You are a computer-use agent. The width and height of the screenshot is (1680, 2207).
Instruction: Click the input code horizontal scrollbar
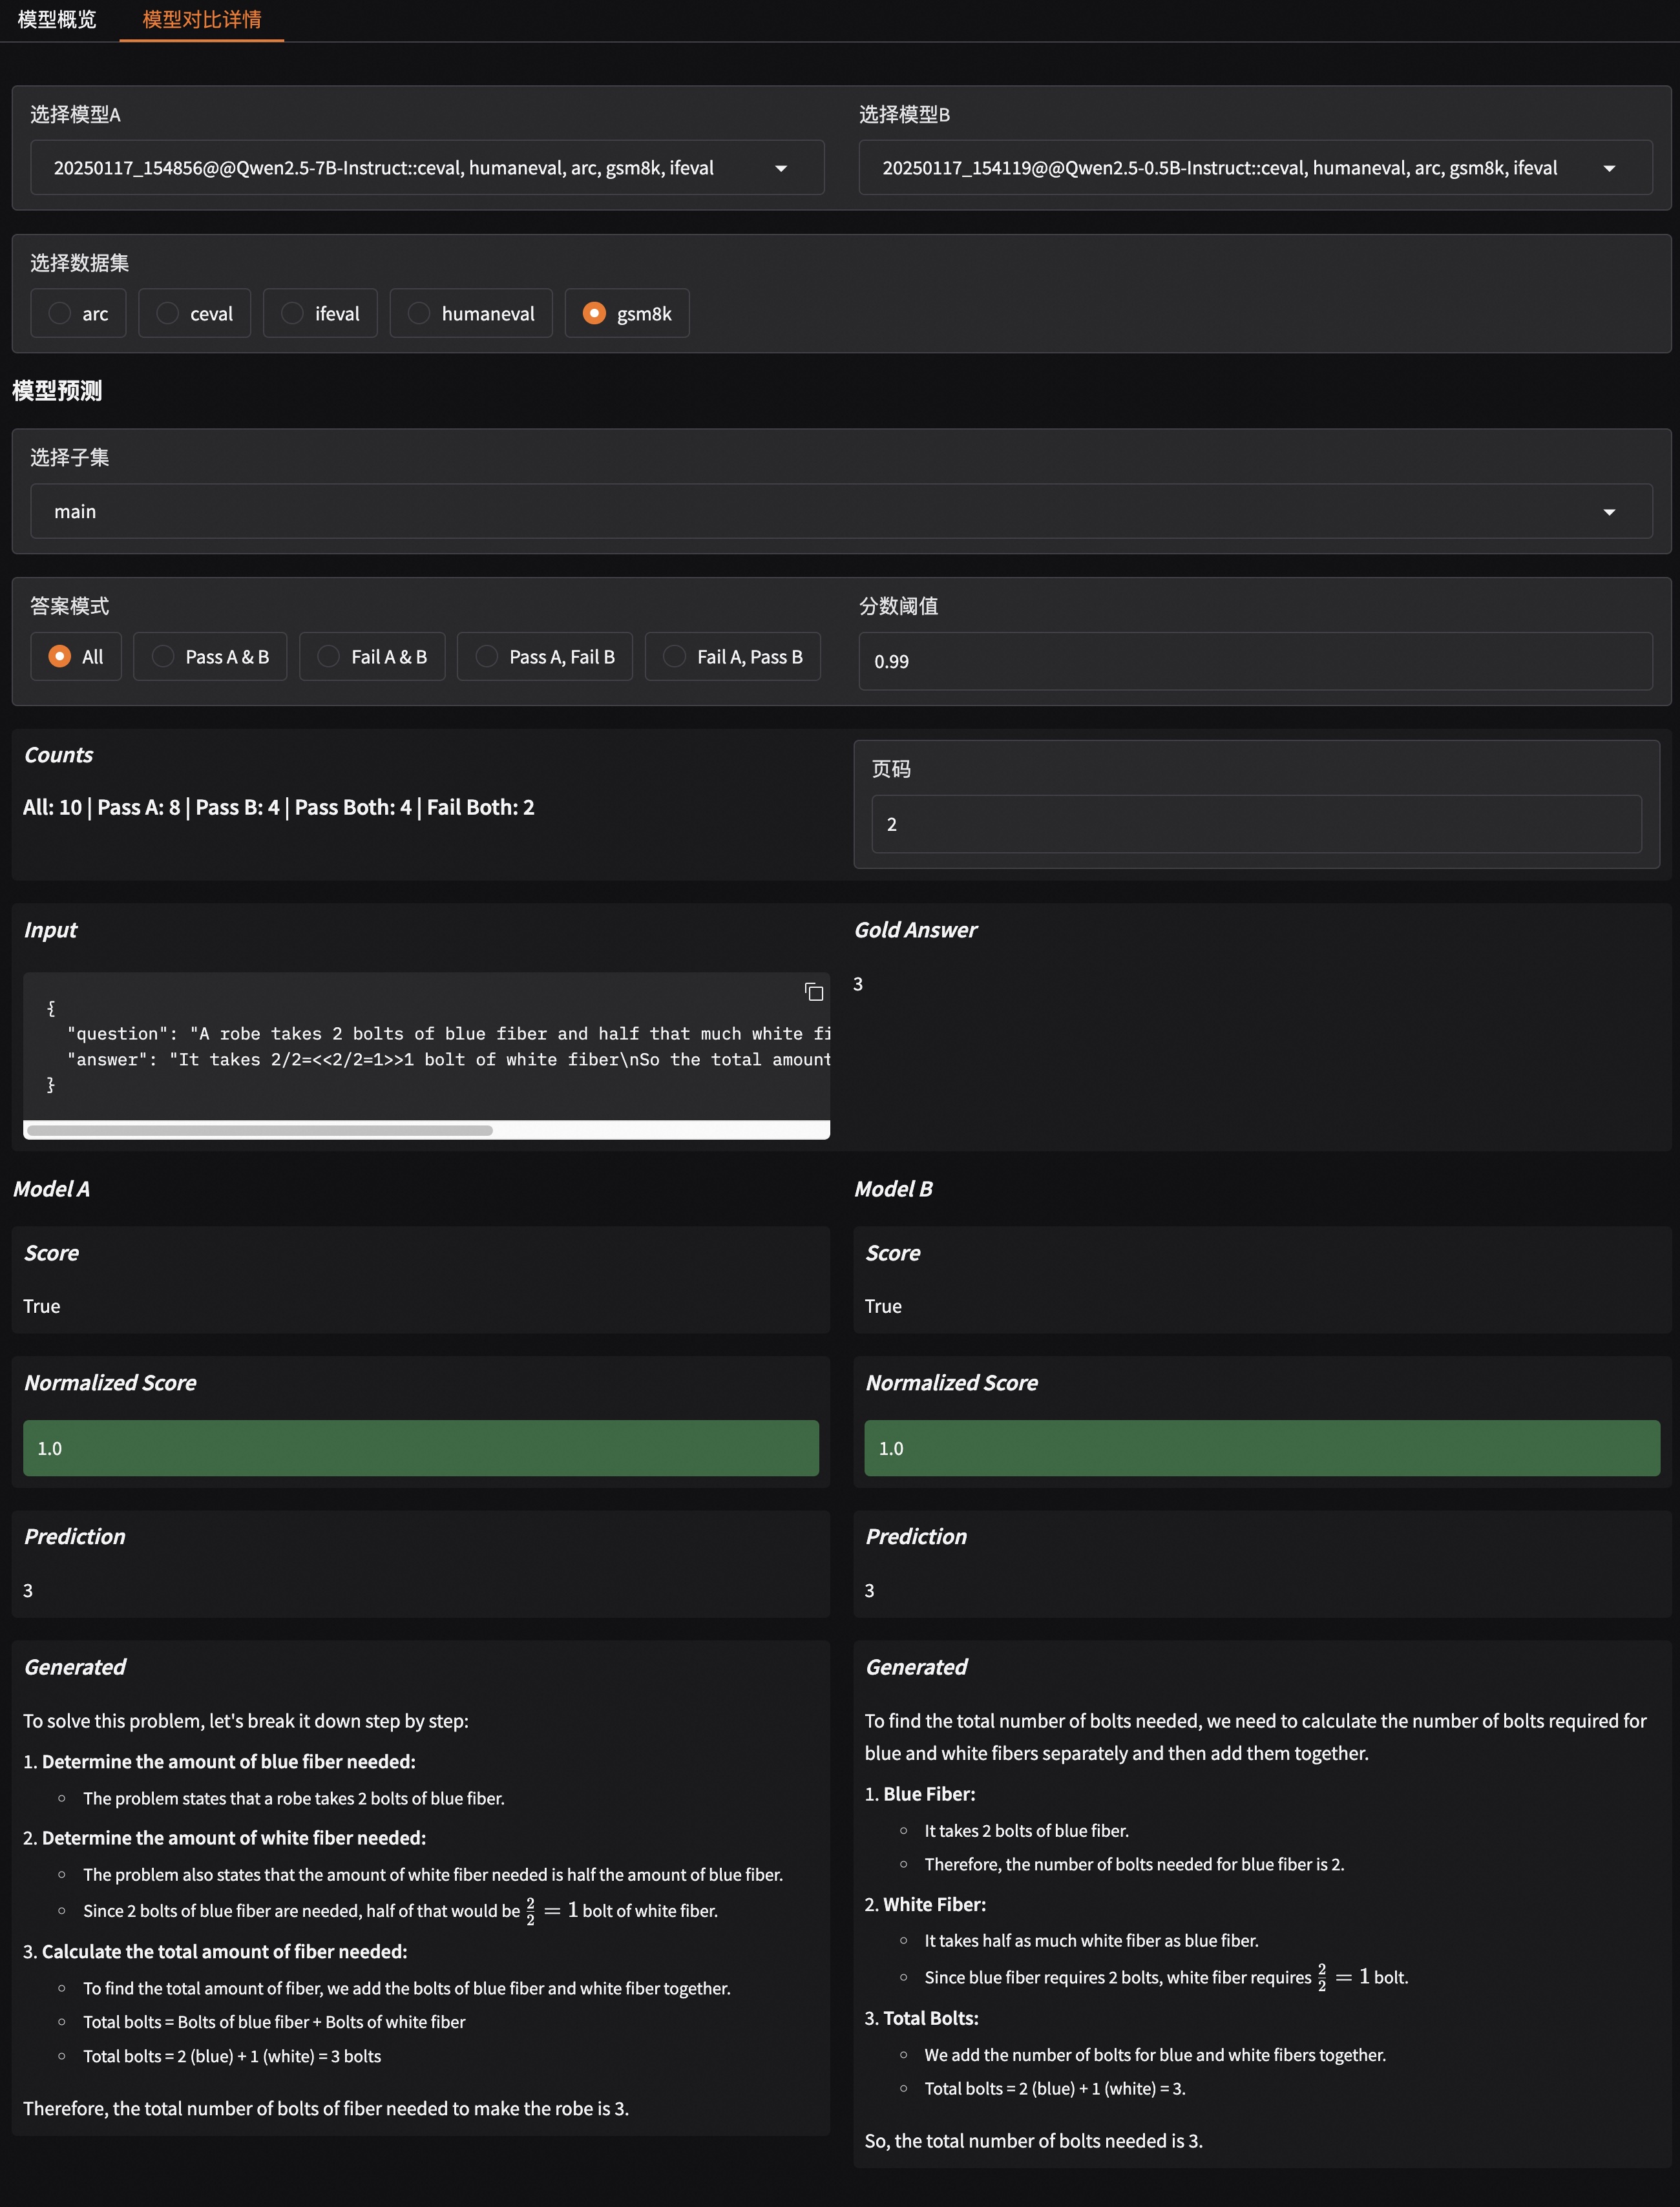(260, 1130)
